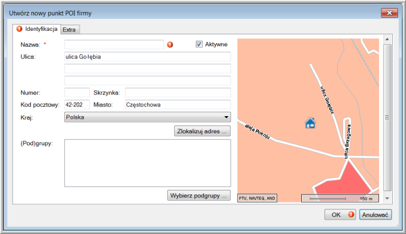Image resolution: width=406 pixels, height=234 pixels.
Task: Cancel with the Anulować button
Action: pos(375,215)
